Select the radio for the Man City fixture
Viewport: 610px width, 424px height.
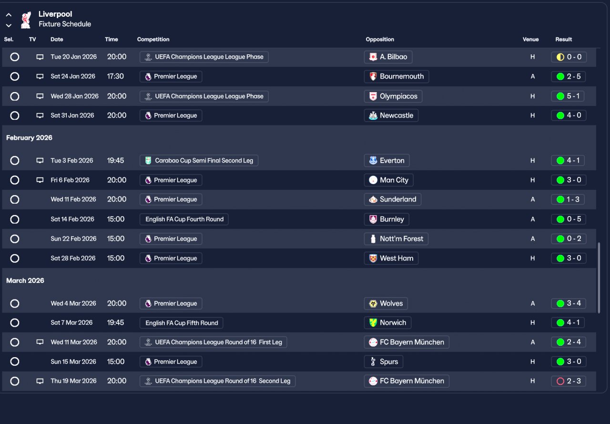pyautogui.click(x=15, y=180)
